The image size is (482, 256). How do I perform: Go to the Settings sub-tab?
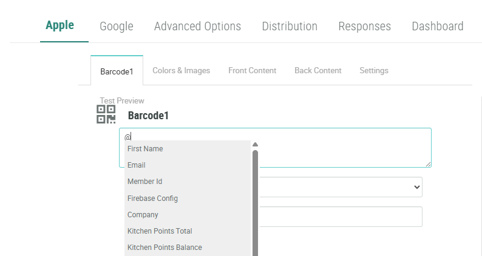(373, 71)
